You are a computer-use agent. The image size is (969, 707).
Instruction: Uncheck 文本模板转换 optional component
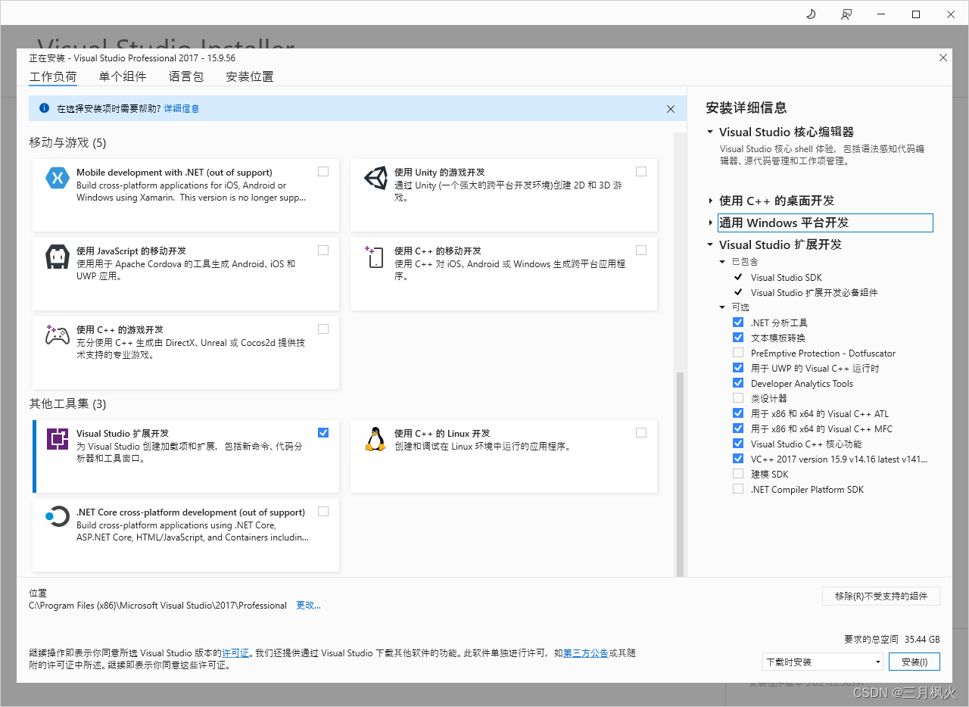[738, 338]
